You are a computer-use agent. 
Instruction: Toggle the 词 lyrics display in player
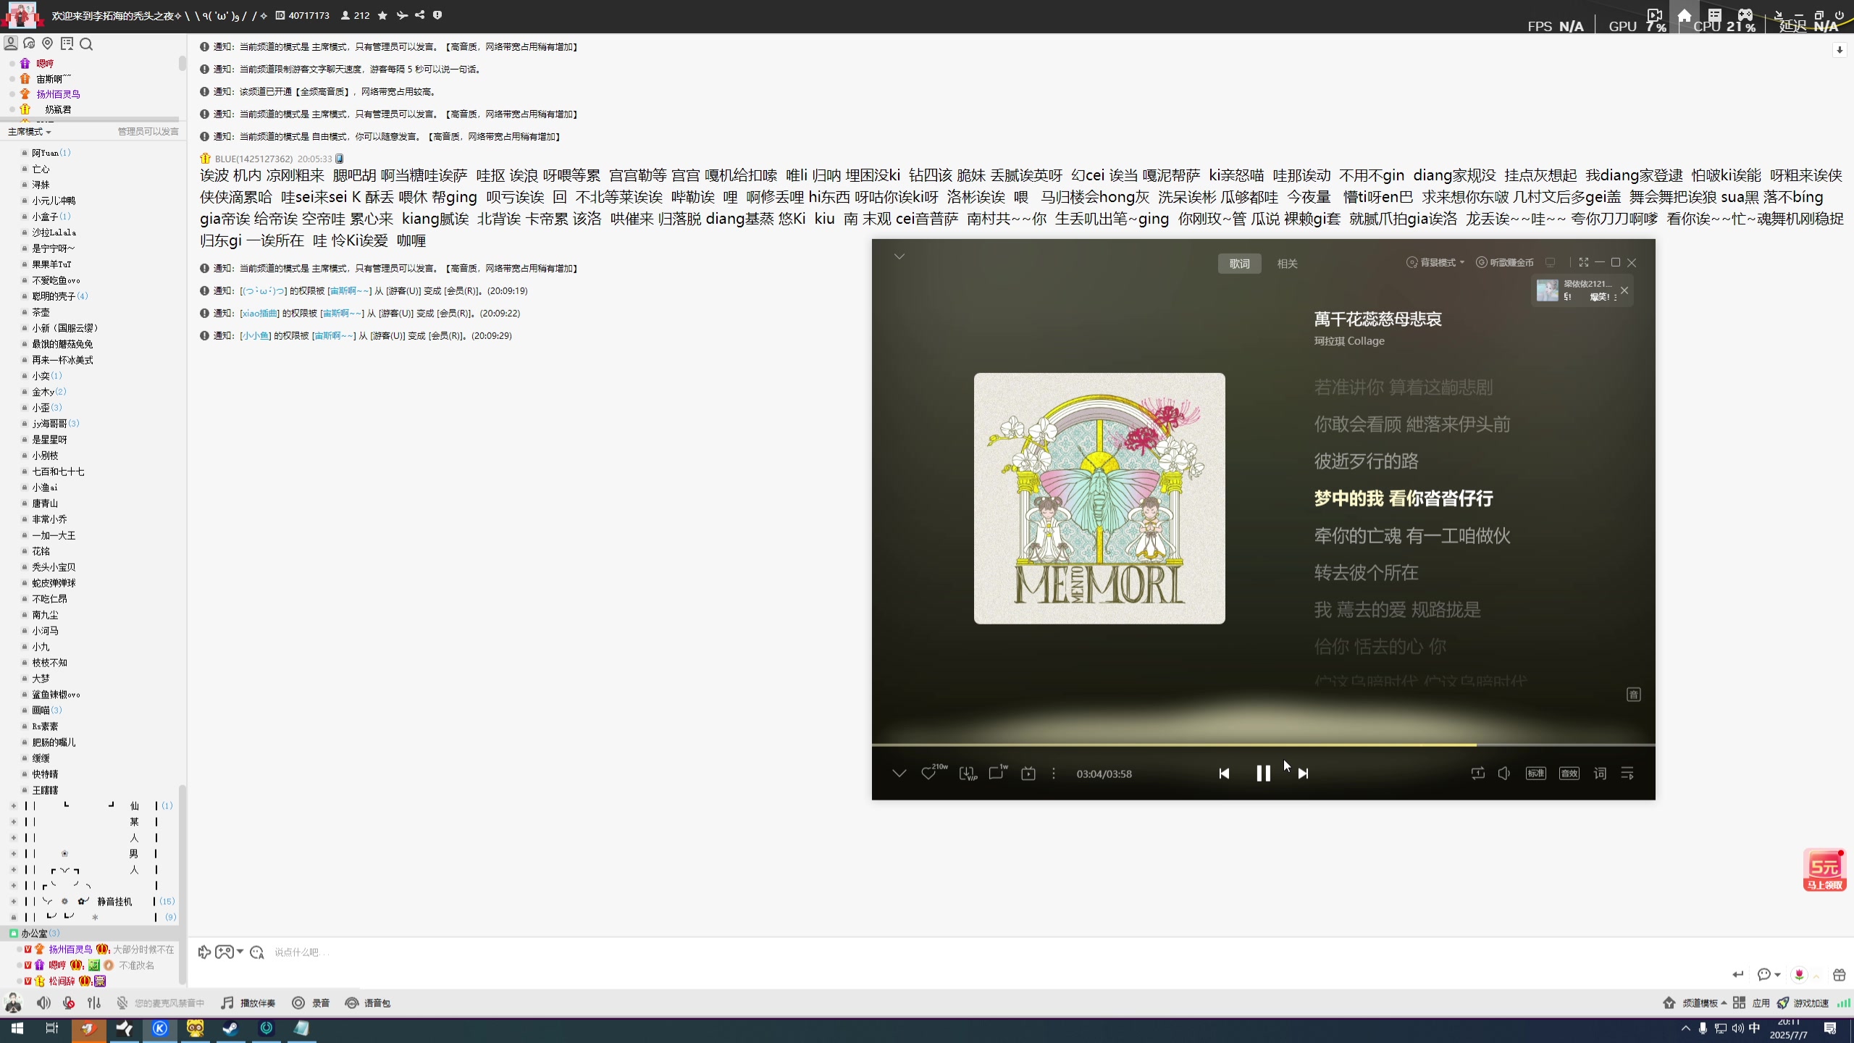tap(1600, 774)
